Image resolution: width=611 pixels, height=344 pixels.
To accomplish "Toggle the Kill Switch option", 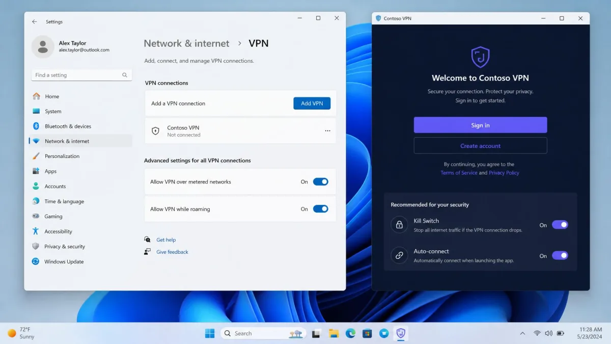I will 560,225.
